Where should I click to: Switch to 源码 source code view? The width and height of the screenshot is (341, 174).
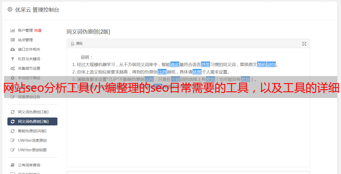tap(77, 44)
